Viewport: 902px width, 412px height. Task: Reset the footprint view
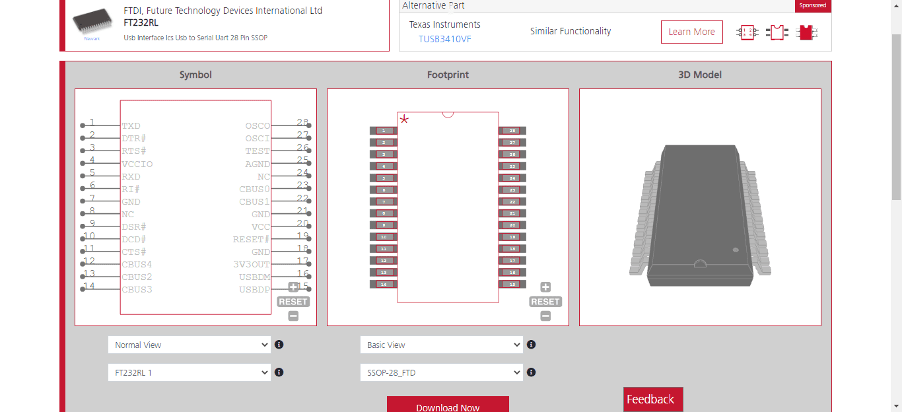545,302
